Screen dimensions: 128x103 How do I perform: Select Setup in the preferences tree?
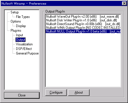pos(15,12)
